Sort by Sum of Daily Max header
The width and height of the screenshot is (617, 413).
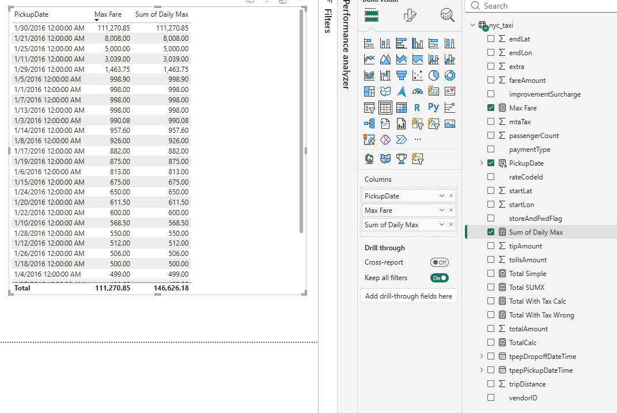(162, 14)
